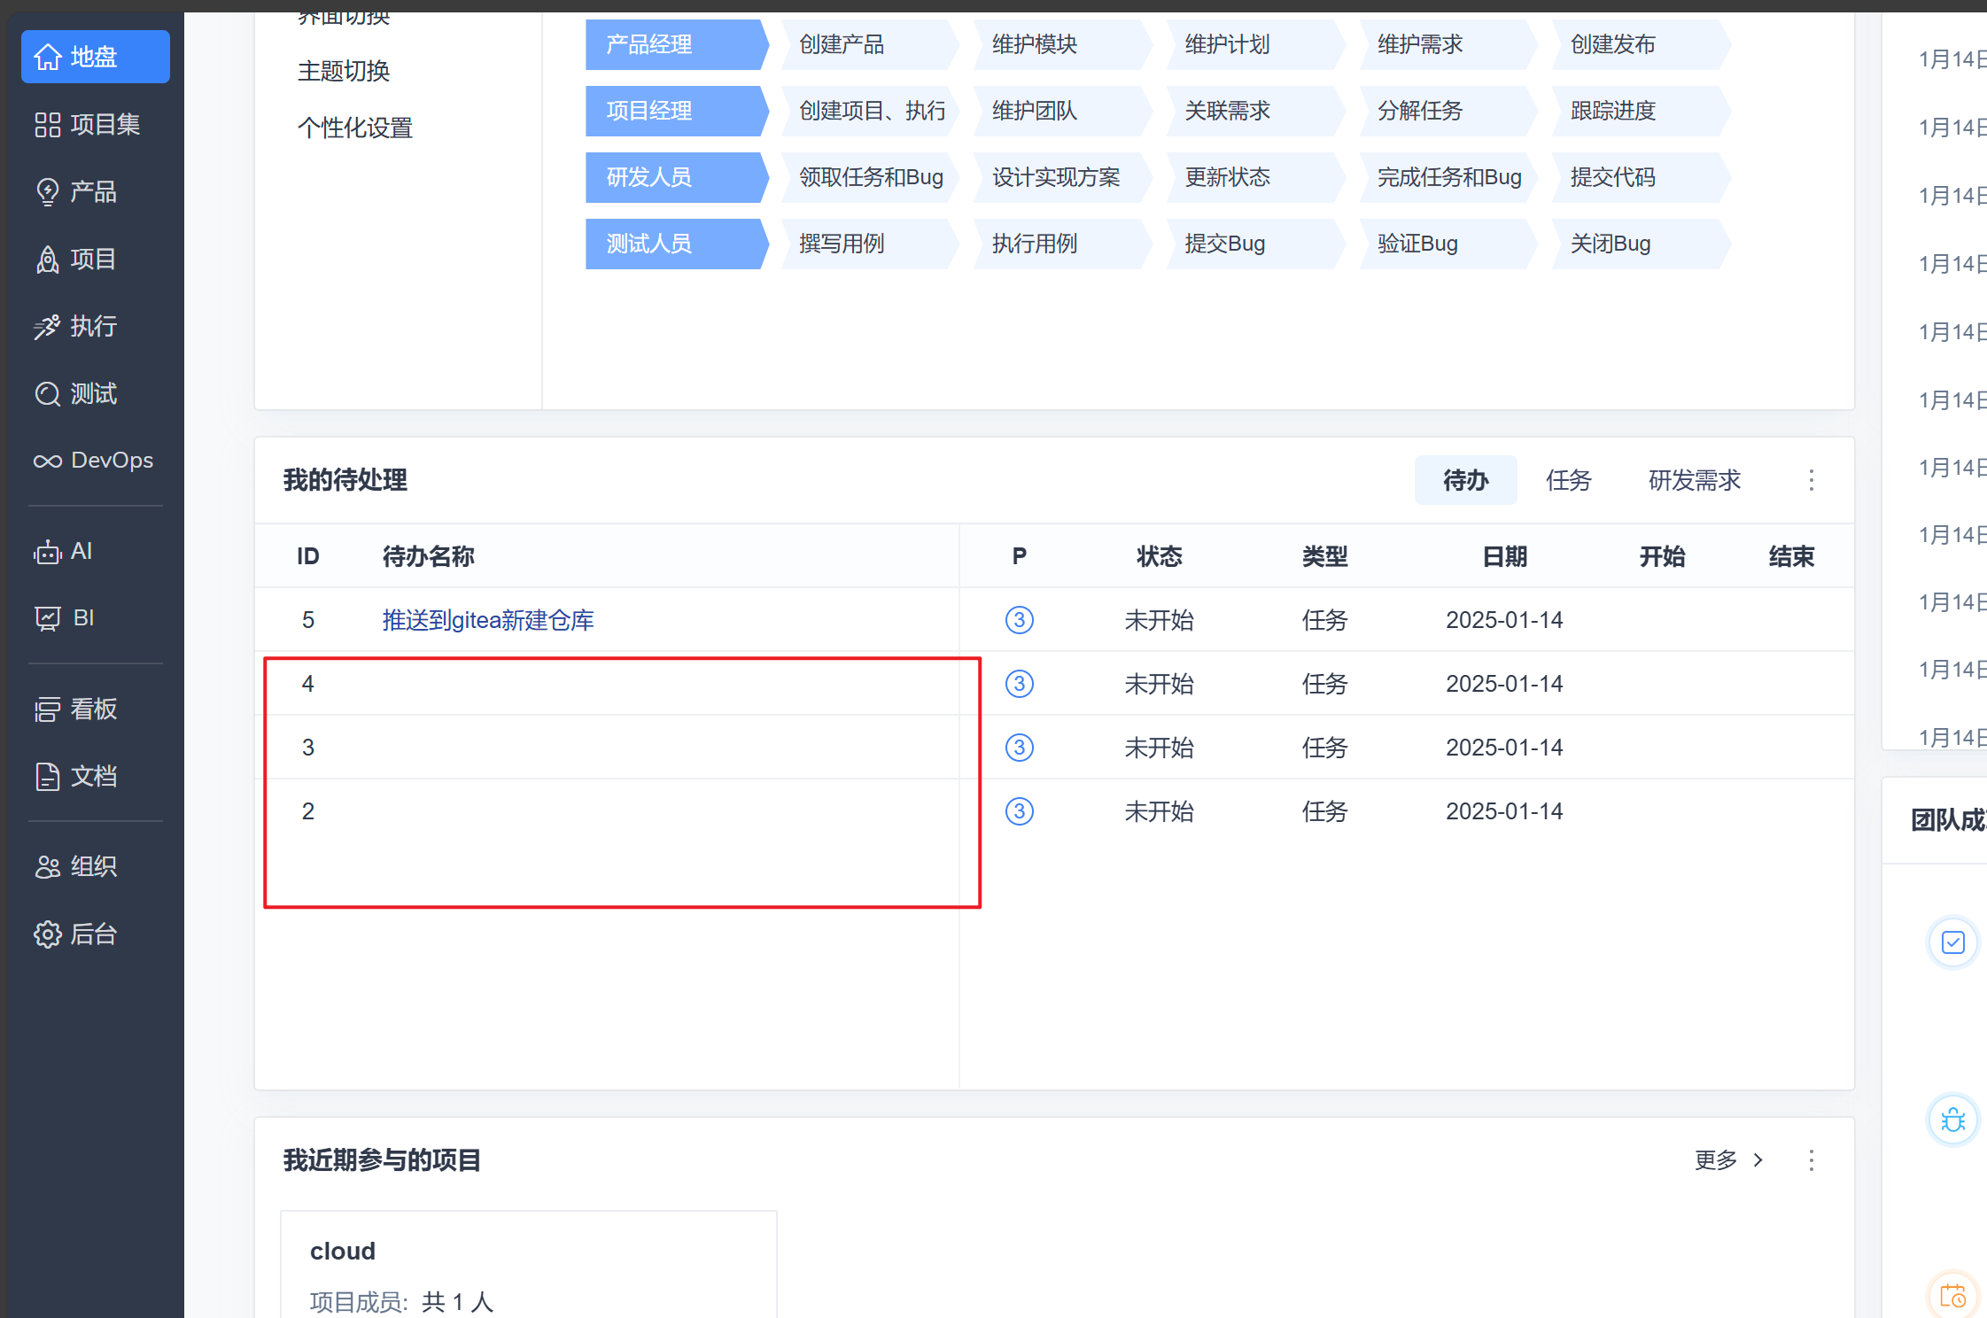The image size is (1987, 1318).
Task: Go to 产品 lightbulb icon
Action: [x=48, y=192]
